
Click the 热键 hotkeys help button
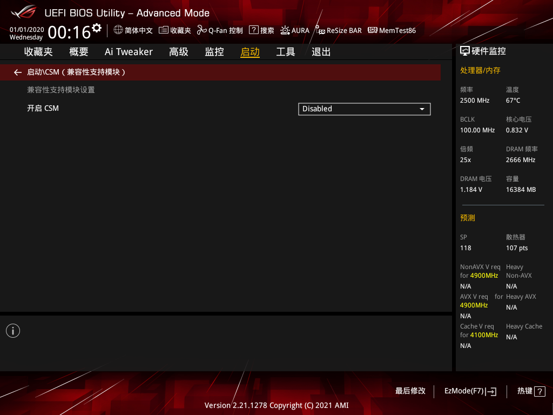[531, 391]
